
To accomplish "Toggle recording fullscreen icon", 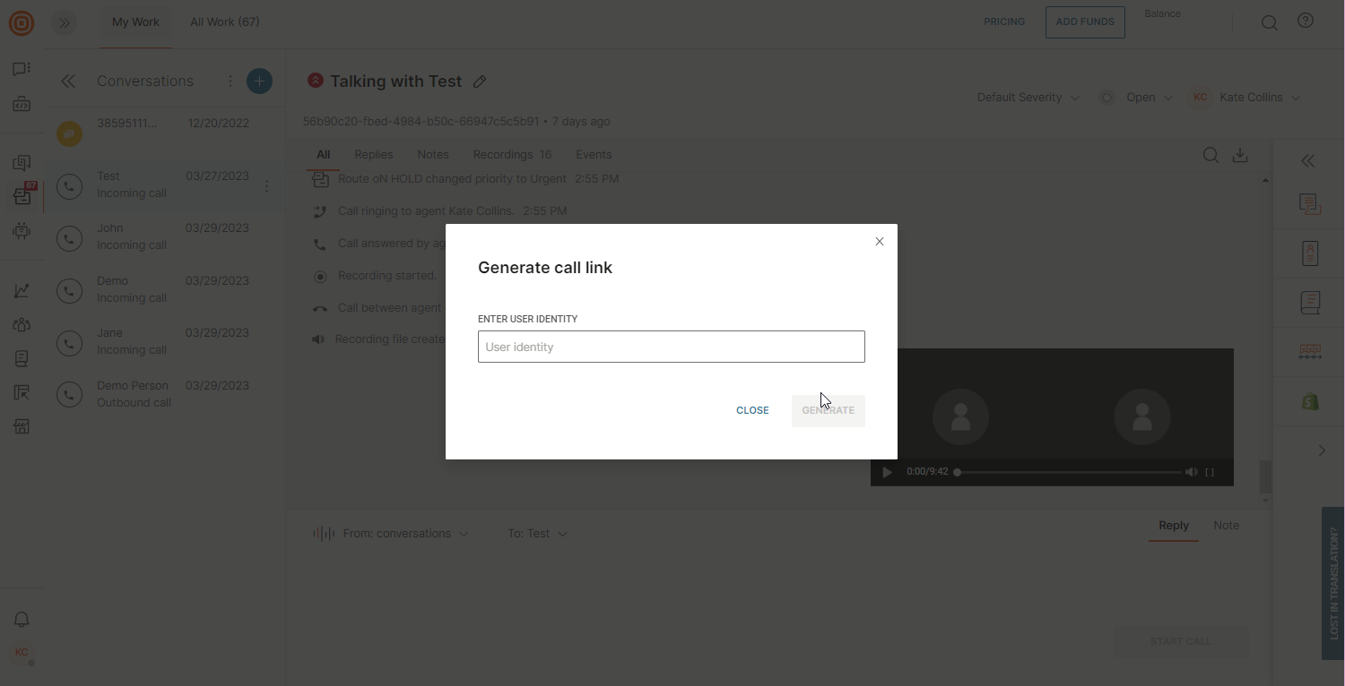I will pyautogui.click(x=1210, y=472).
